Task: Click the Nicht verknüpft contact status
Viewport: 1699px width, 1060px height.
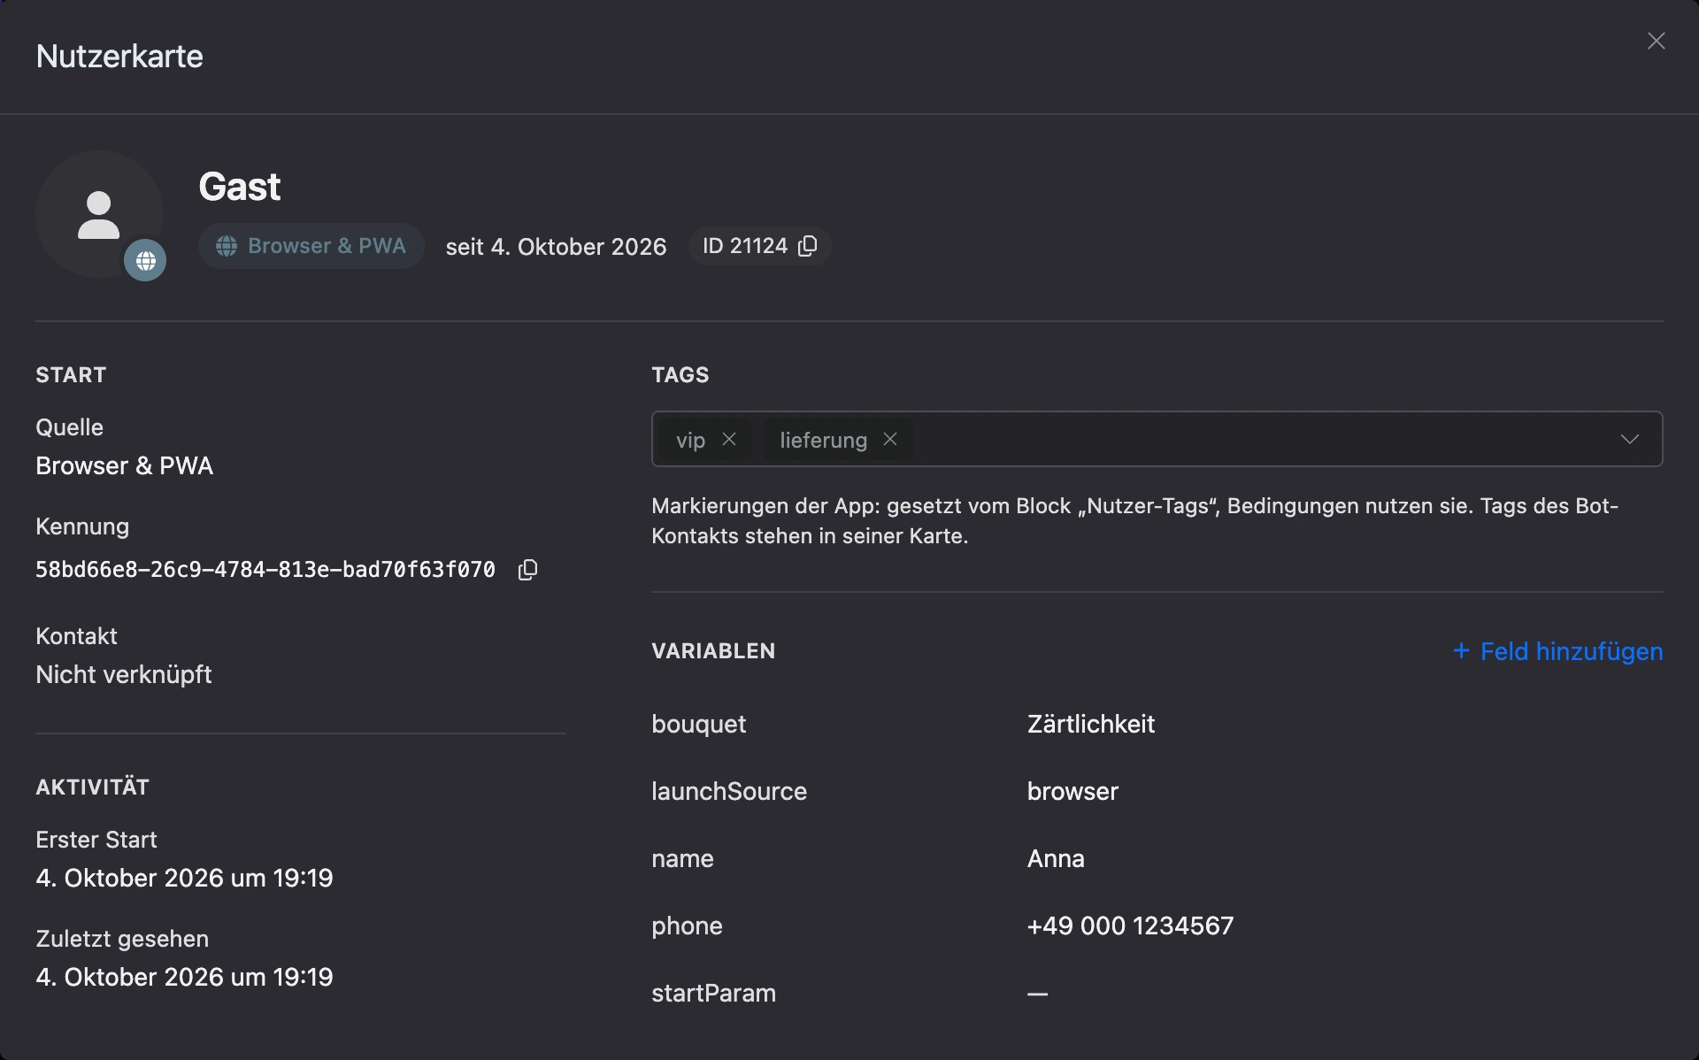Action: pyautogui.click(x=124, y=674)
